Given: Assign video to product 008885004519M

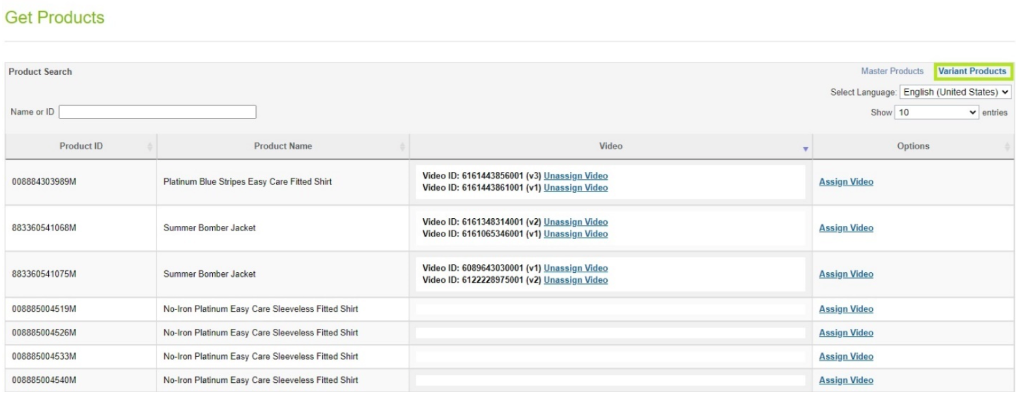Looking at the screenshot, I should pyautogui.click(x=845, y=309).
